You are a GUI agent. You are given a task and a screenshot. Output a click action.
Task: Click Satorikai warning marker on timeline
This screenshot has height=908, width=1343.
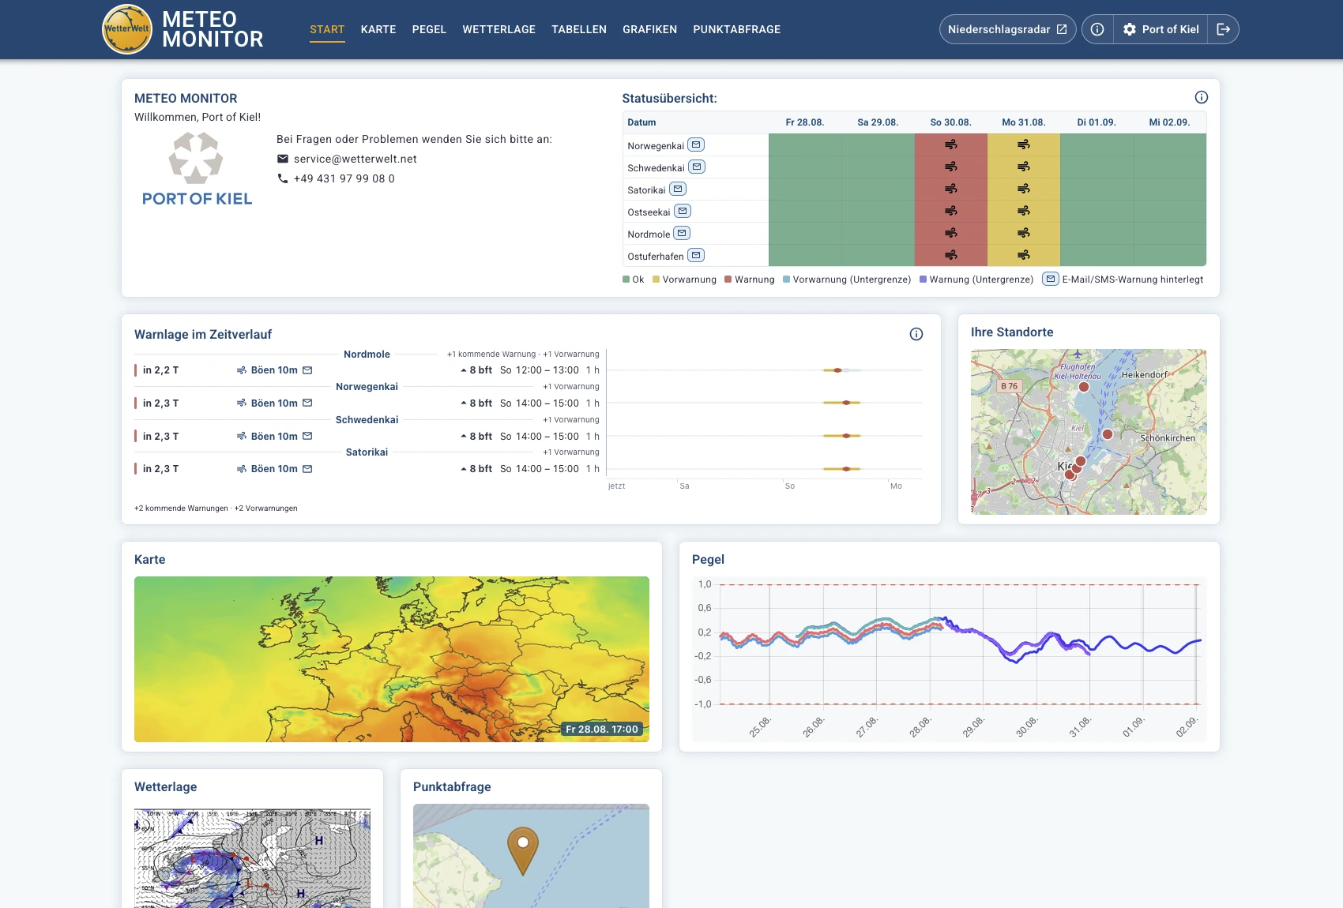point(845,469)
